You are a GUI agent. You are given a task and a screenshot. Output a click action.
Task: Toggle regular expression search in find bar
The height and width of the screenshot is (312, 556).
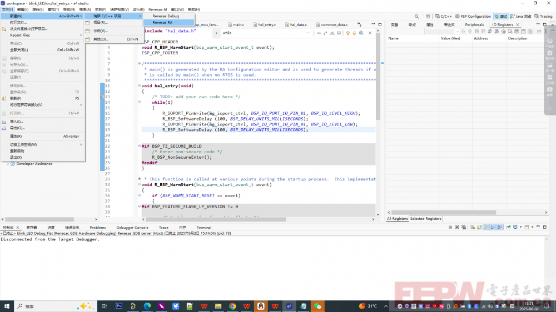(x=325, y=33)
